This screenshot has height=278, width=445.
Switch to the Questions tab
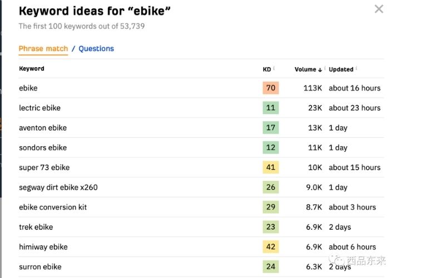96,49
